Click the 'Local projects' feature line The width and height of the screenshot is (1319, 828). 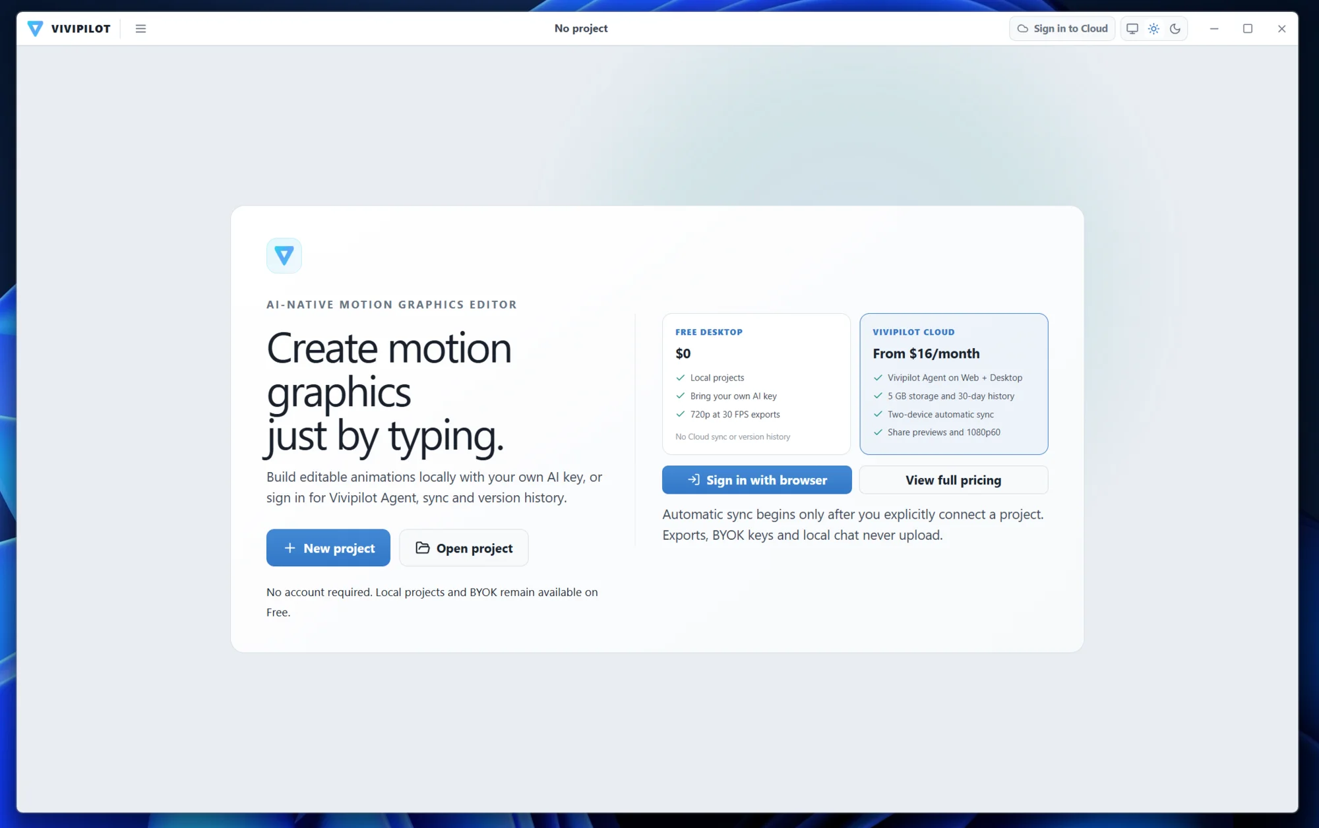717,378
